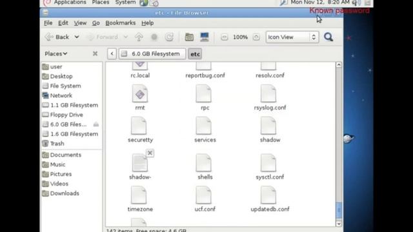Select the shadow- backup file icon
Screen dimensions: 413x232
click(140, 163)
